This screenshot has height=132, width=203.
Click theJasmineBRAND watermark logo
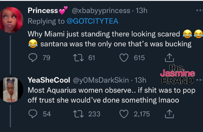pyautogui.click(x=178, y=74)
